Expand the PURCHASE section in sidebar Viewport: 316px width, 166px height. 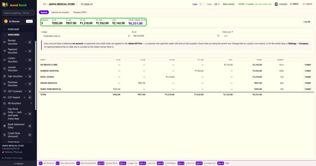pos(13,29)
